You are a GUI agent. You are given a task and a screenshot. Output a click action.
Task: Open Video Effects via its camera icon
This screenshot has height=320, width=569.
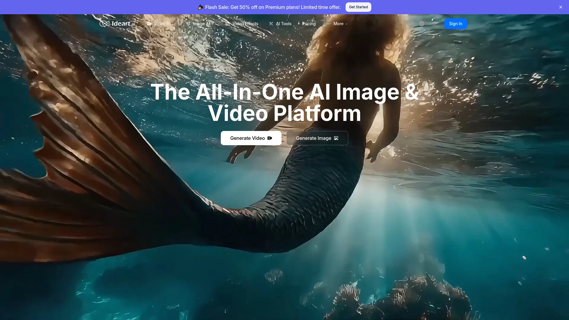227,24
